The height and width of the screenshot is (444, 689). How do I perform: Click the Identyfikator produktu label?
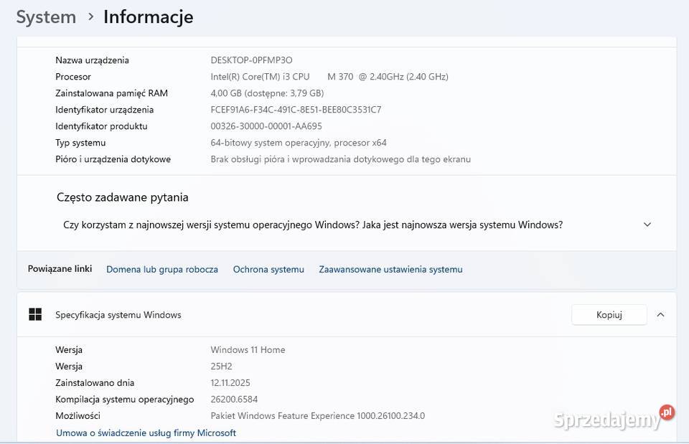click(x=101, y=126)
